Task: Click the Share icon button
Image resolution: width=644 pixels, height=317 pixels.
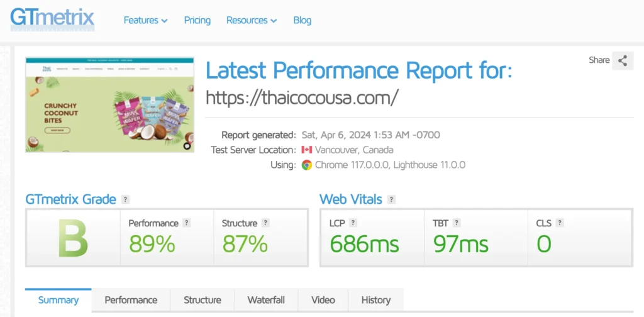Action: tap(623, 60)
